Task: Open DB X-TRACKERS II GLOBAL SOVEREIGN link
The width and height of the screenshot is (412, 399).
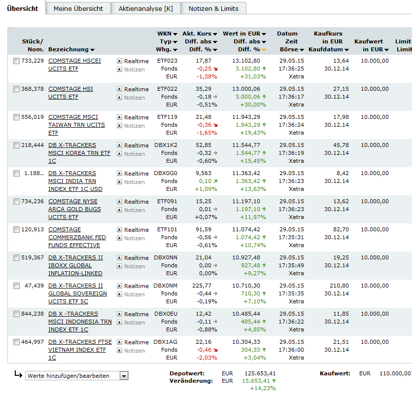Action: coord(77,293)
